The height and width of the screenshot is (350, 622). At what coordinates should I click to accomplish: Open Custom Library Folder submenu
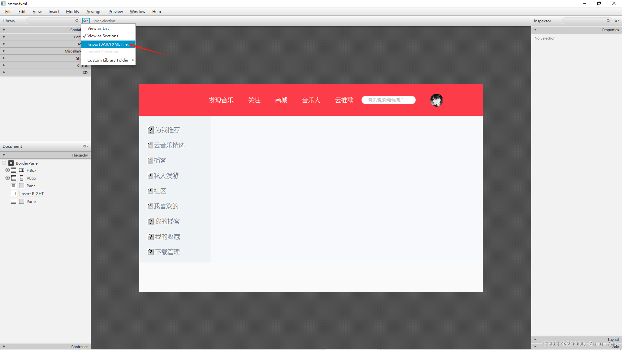(108, 60)
